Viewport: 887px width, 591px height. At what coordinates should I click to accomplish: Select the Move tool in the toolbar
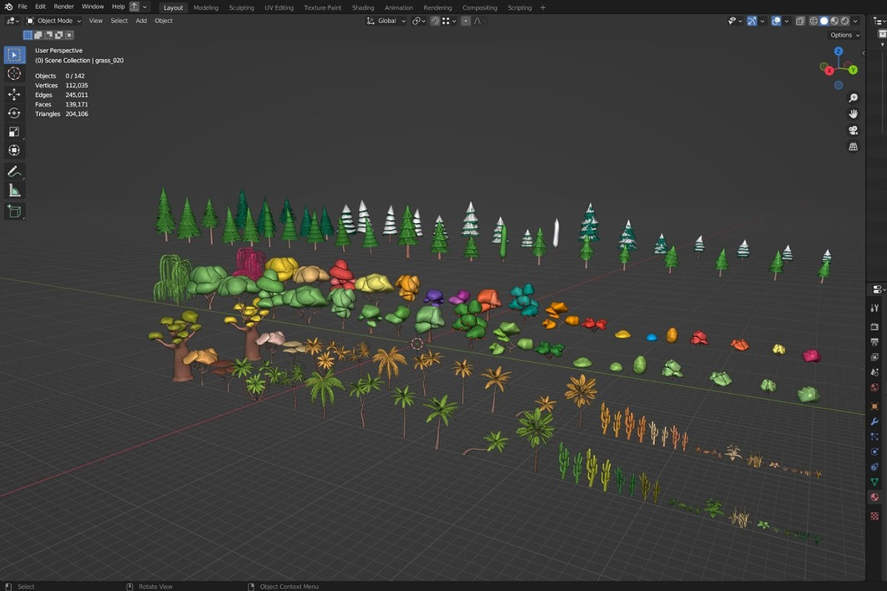coord(14,94)
